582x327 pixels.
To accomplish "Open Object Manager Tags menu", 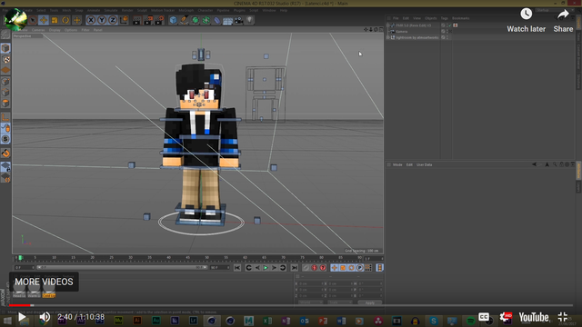I will click(445, 18).
